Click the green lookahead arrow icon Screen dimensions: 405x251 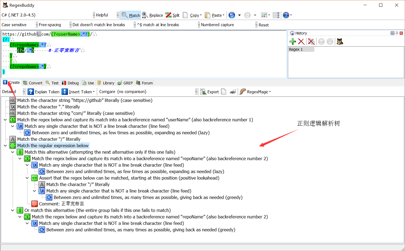35,178
